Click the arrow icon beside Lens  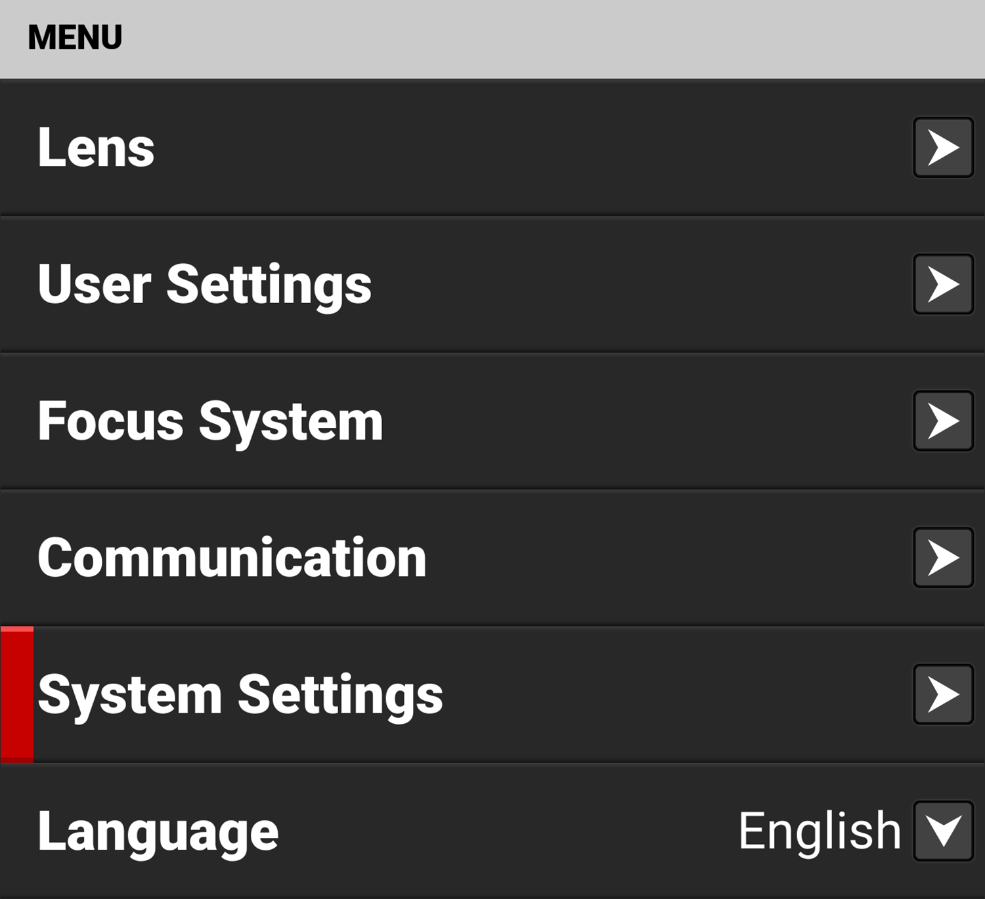(943, 148)
